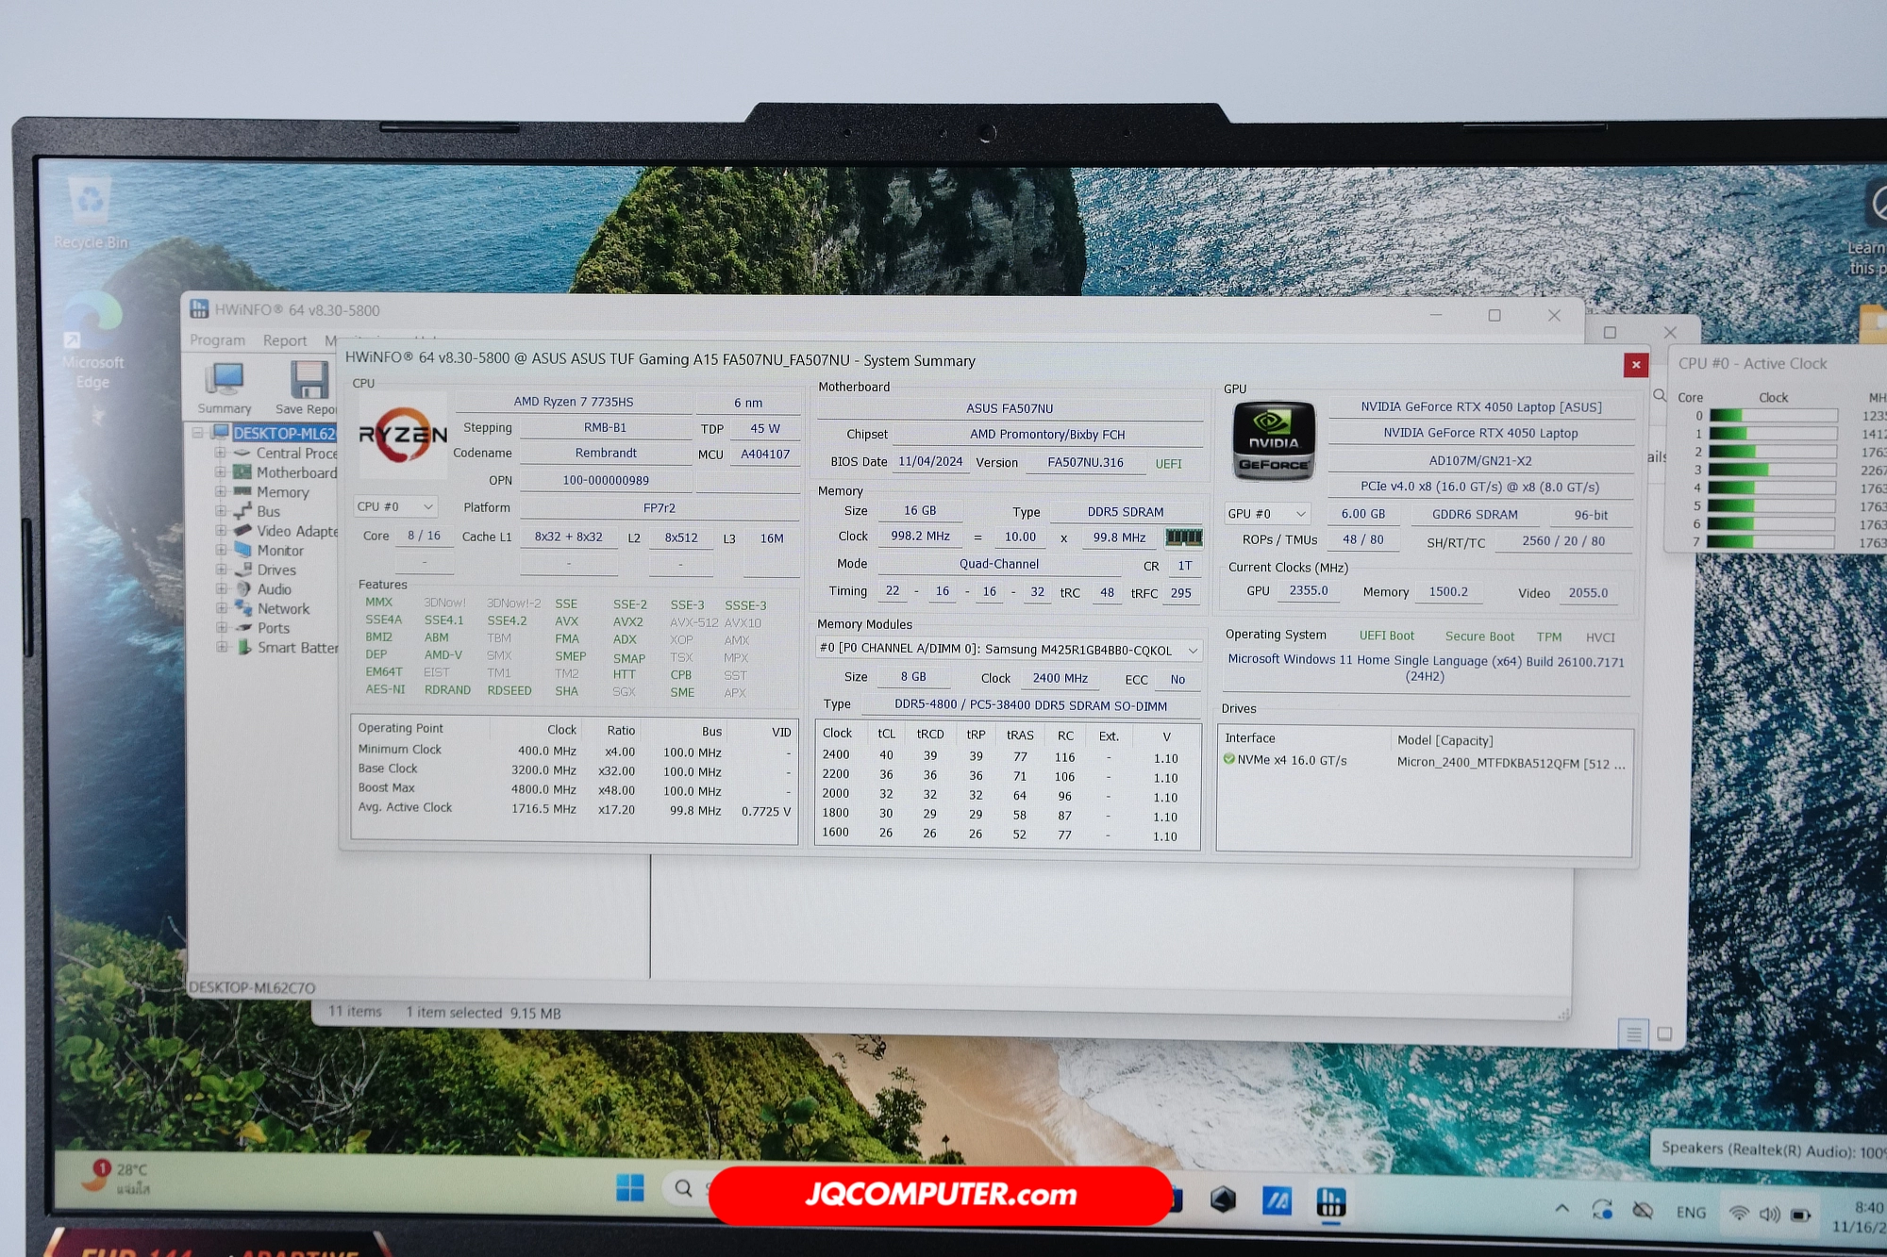
Task: Select the HWiNFO icon on the taskbar
Action: click(x=1331, y=1203)
